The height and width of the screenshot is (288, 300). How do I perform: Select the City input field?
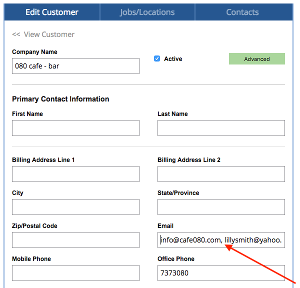(75, 207)
